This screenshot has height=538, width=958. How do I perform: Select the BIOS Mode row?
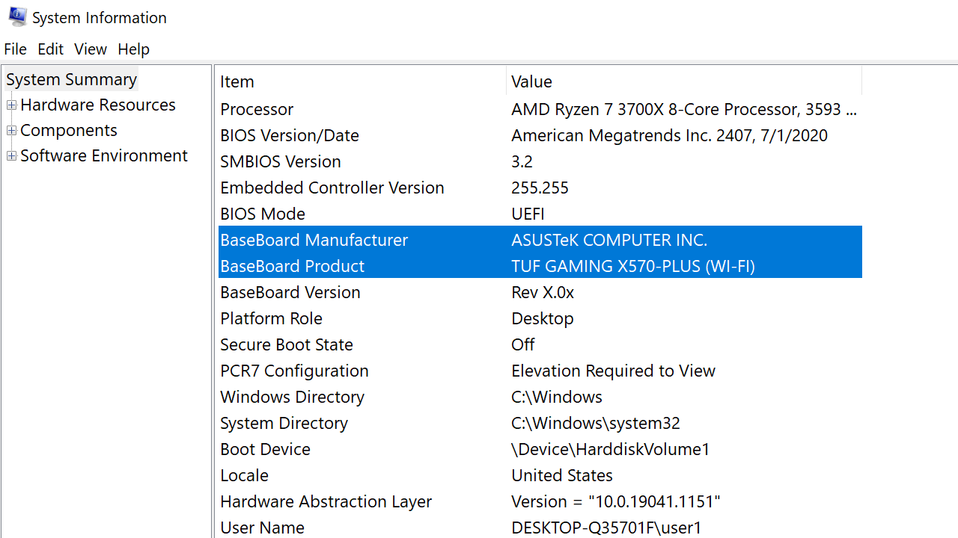[540, 214]
